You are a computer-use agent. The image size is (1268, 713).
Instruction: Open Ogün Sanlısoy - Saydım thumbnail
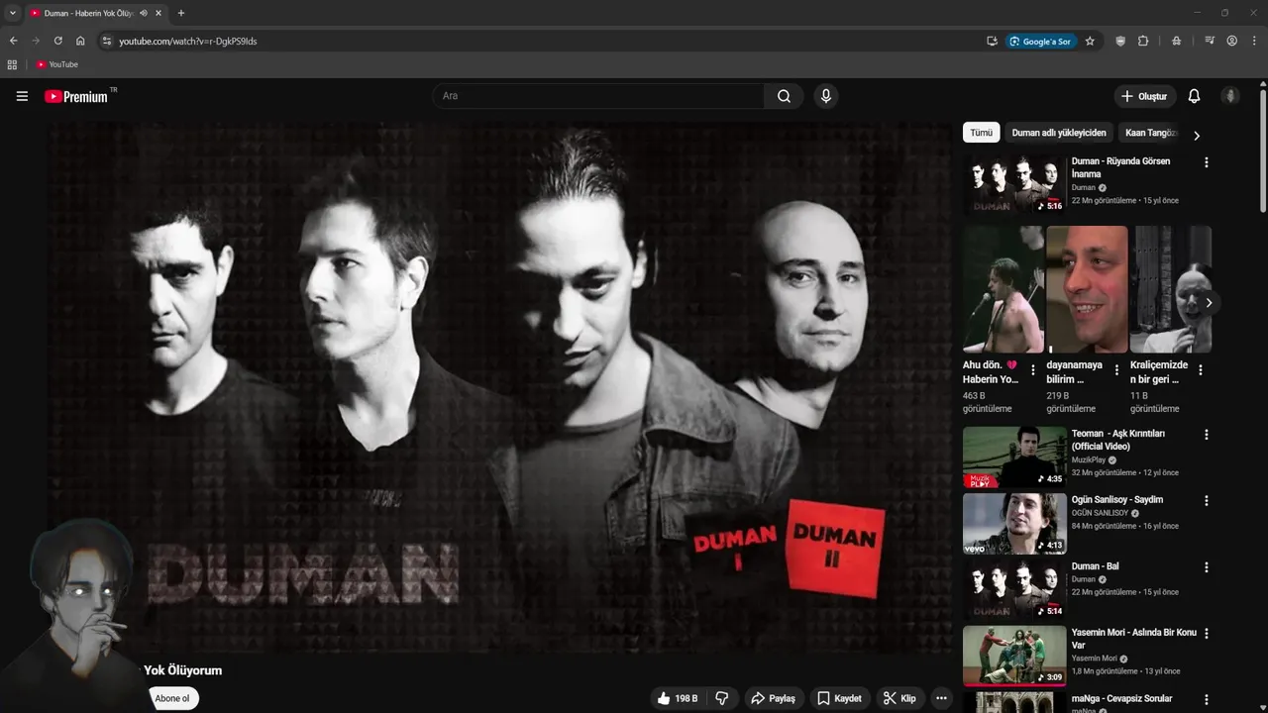(1014, 523)
